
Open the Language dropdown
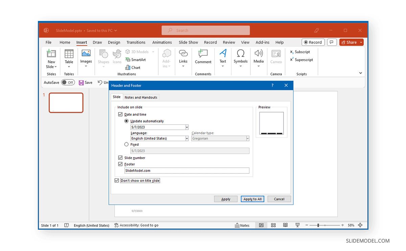click(x=187, y=138)
